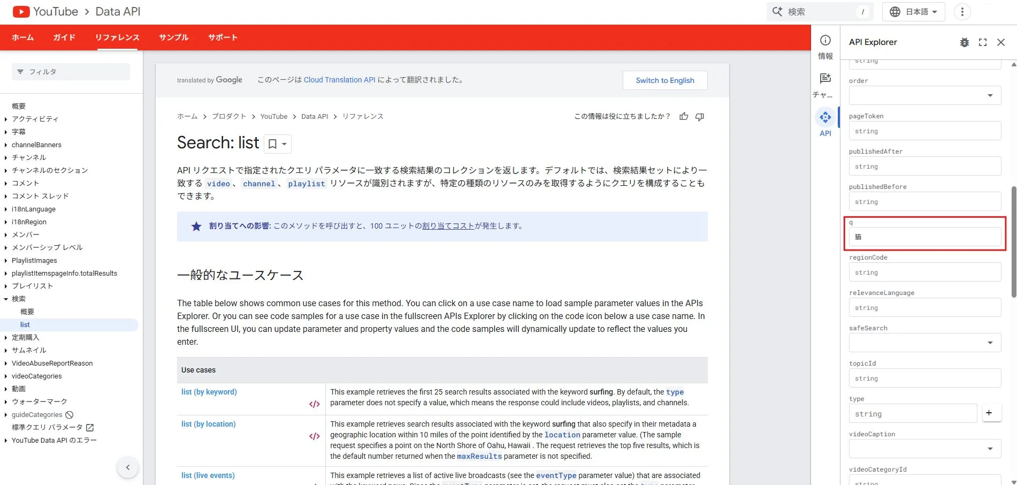Image resolution: width=1017 pixels, height=485 pixels.
Task: Switch to the ホーム tab
Action: click(23, 37)
